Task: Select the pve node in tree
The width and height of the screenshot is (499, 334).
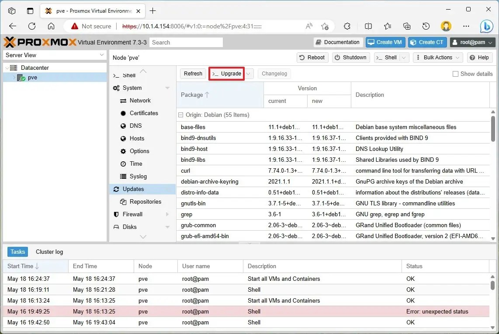Action: click(32, 78)
